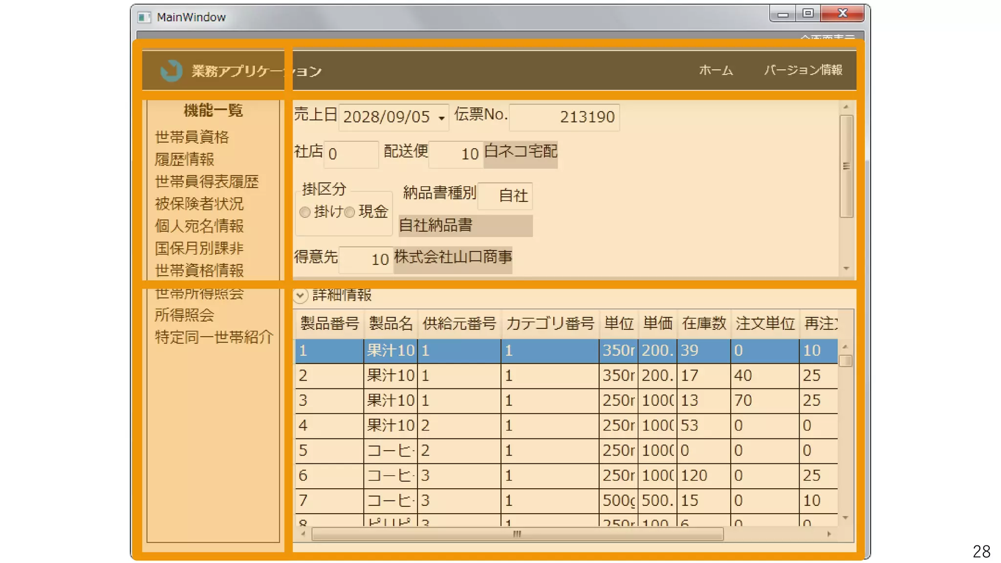Click the 伝票No. input field

564,117
